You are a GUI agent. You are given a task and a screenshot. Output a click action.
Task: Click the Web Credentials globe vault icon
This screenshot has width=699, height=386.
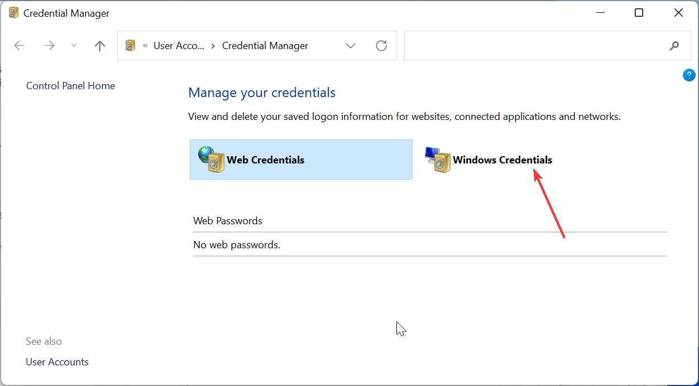pos(211,160)
